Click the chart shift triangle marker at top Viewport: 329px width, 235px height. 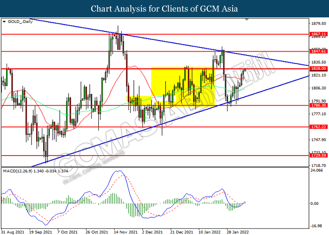[x=247, y=19]
